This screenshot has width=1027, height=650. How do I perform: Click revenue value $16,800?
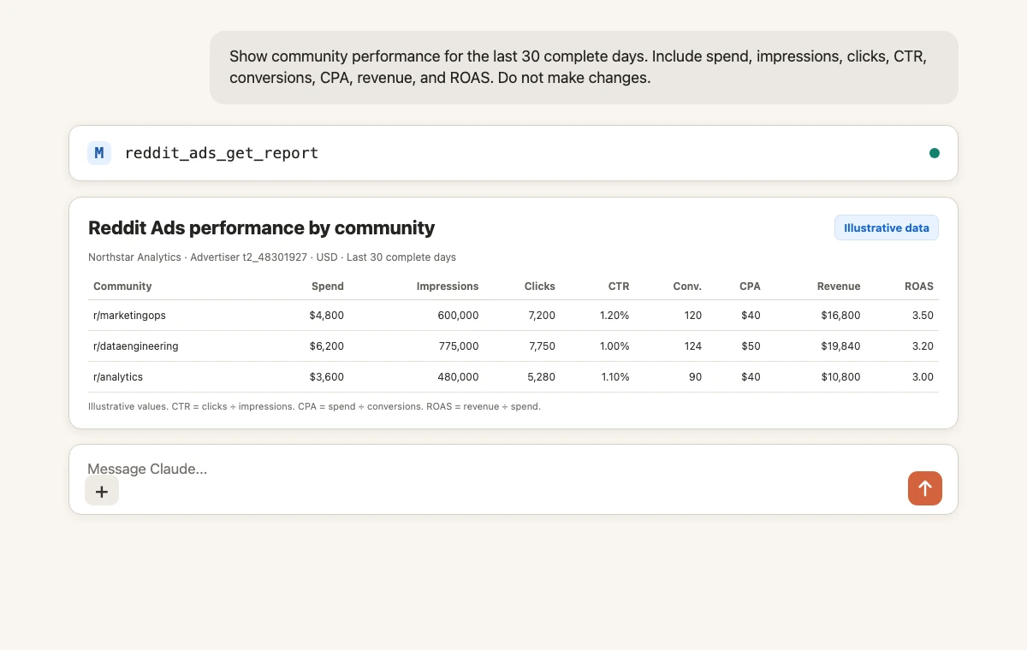[840, 316]
